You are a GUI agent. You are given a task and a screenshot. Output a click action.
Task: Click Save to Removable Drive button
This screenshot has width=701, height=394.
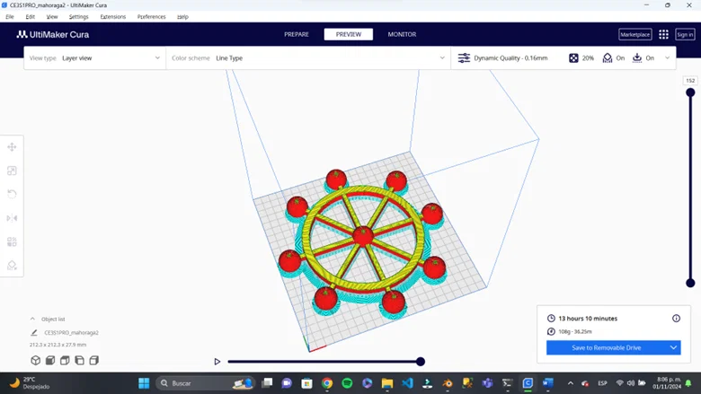[x=607, y=347]
